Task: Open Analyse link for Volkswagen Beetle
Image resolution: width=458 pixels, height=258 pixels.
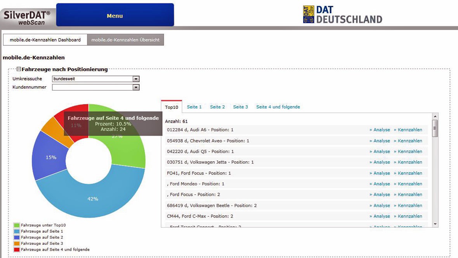Action: (x=380, y=205)
